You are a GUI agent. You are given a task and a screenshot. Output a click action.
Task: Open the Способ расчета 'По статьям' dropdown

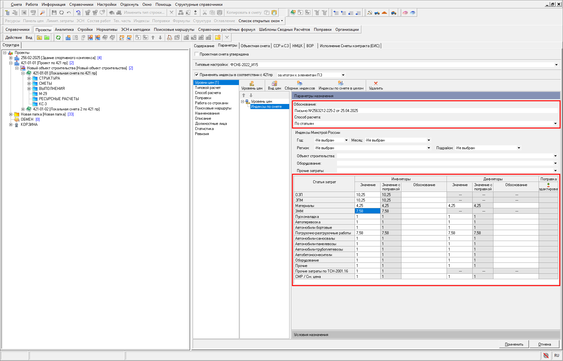tap(555, 124)
